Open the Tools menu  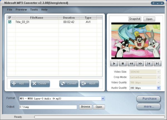(x=34, y=9)
